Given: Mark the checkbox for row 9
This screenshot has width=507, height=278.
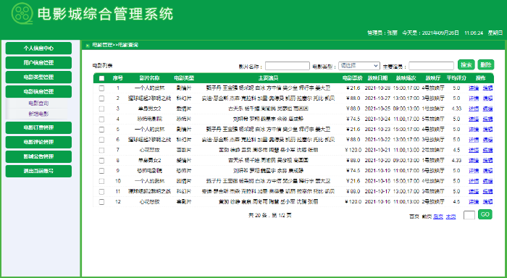Looking at the screenshot, I should click(101, 171).
